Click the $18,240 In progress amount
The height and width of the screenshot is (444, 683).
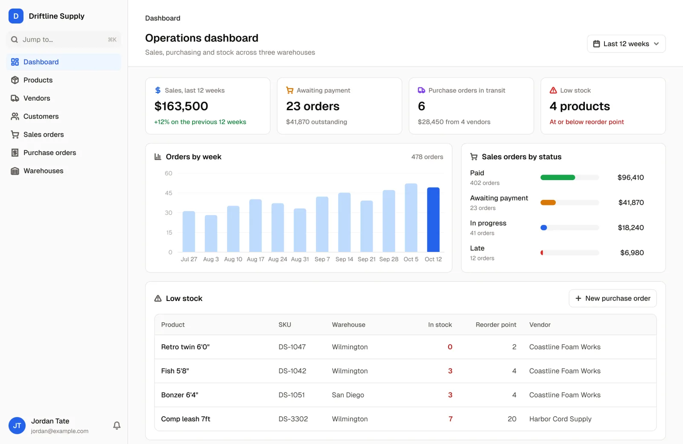(x=631, y=228)
